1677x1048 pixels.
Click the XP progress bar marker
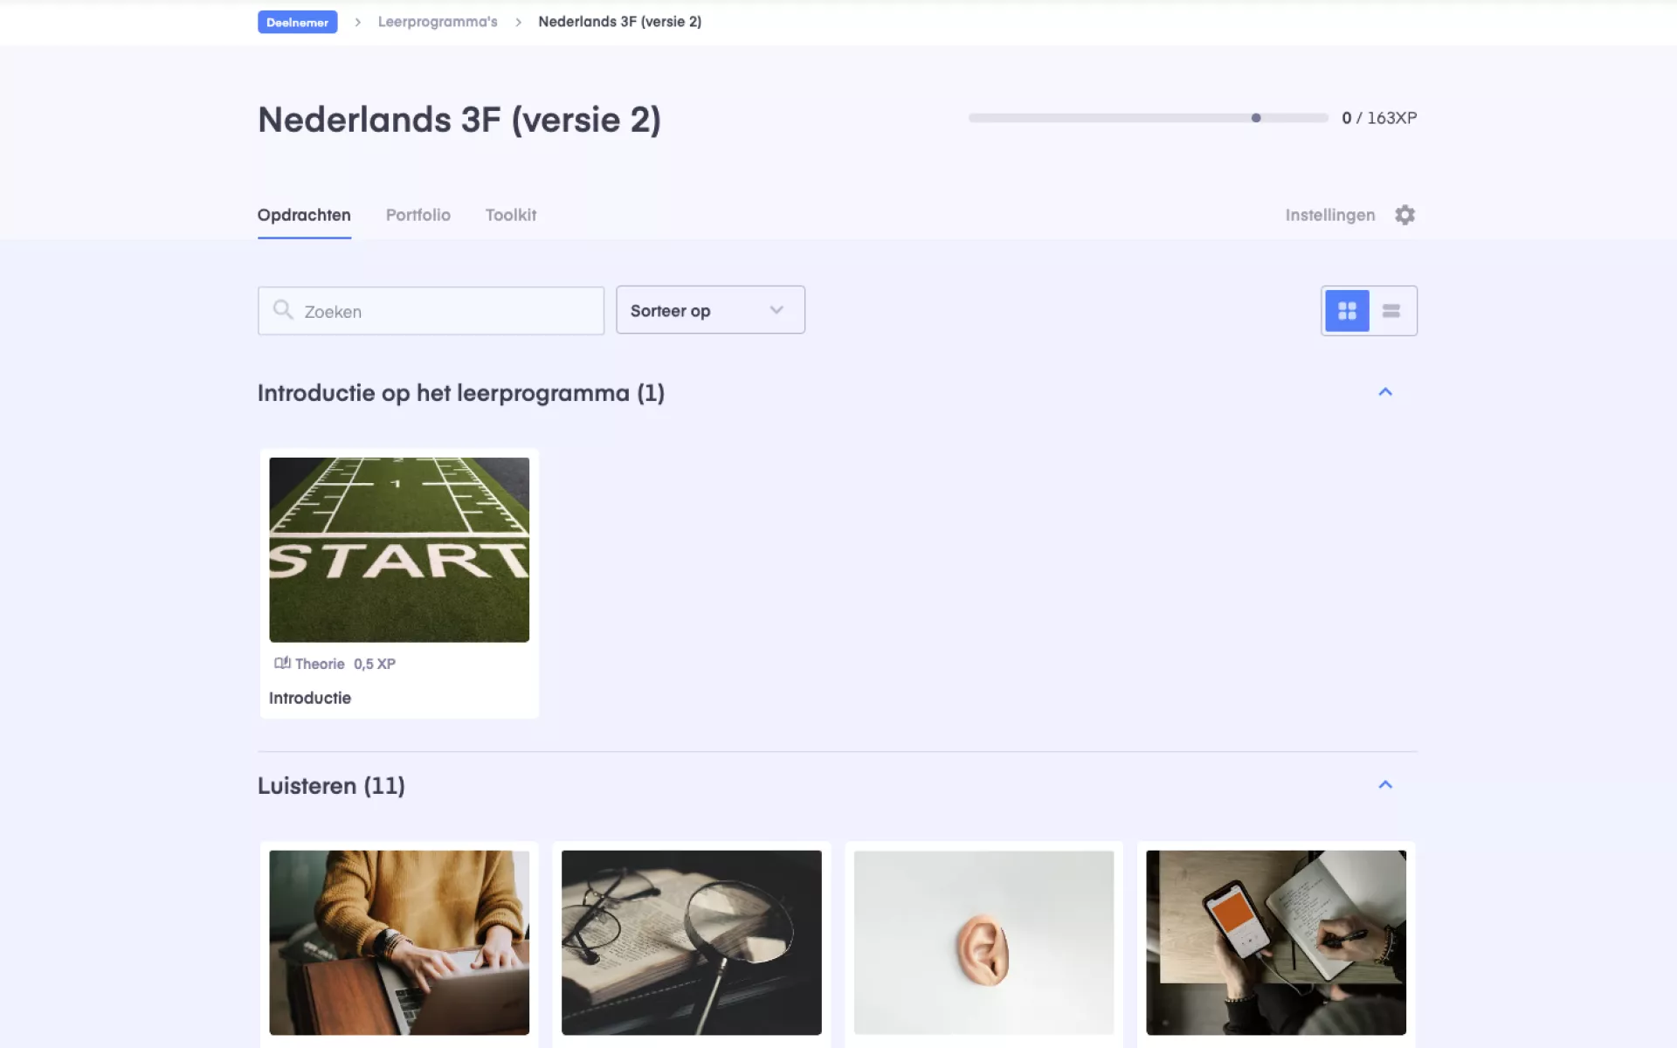click(1256, 118)
